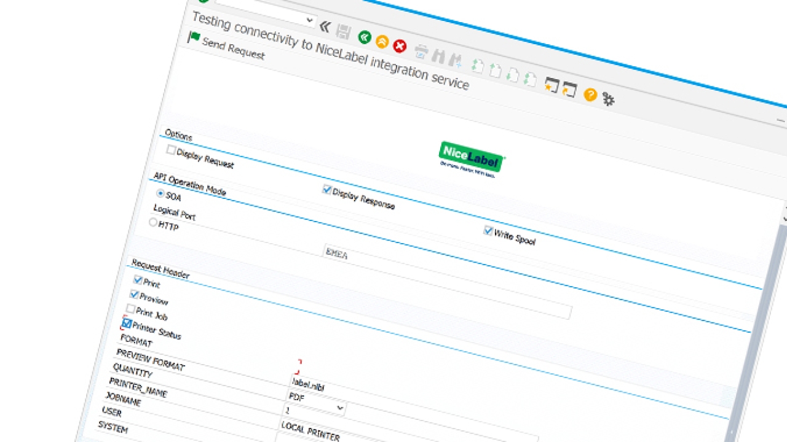Click the orange Exit up-arrow icon
The image size is (787, 442).
click(x=382, y=42)
